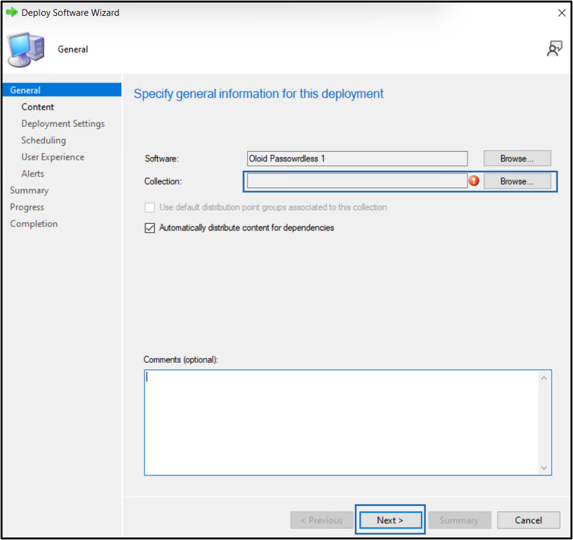Click the < Previous button
Screen dimensions: 573x540
click(x=321, y=520)
